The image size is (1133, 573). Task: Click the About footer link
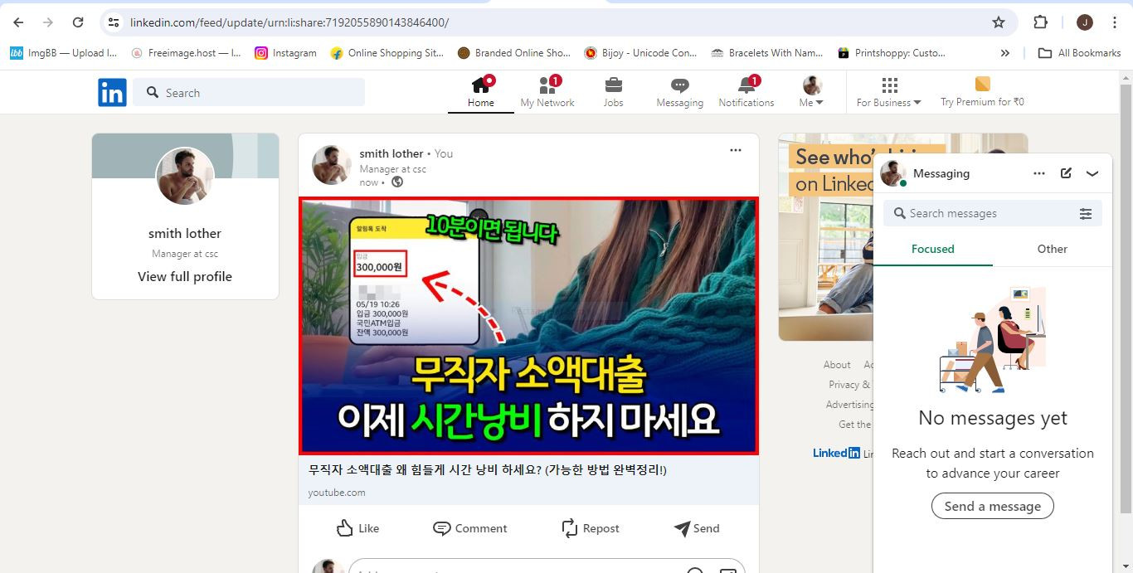click(x=837, y=365)
